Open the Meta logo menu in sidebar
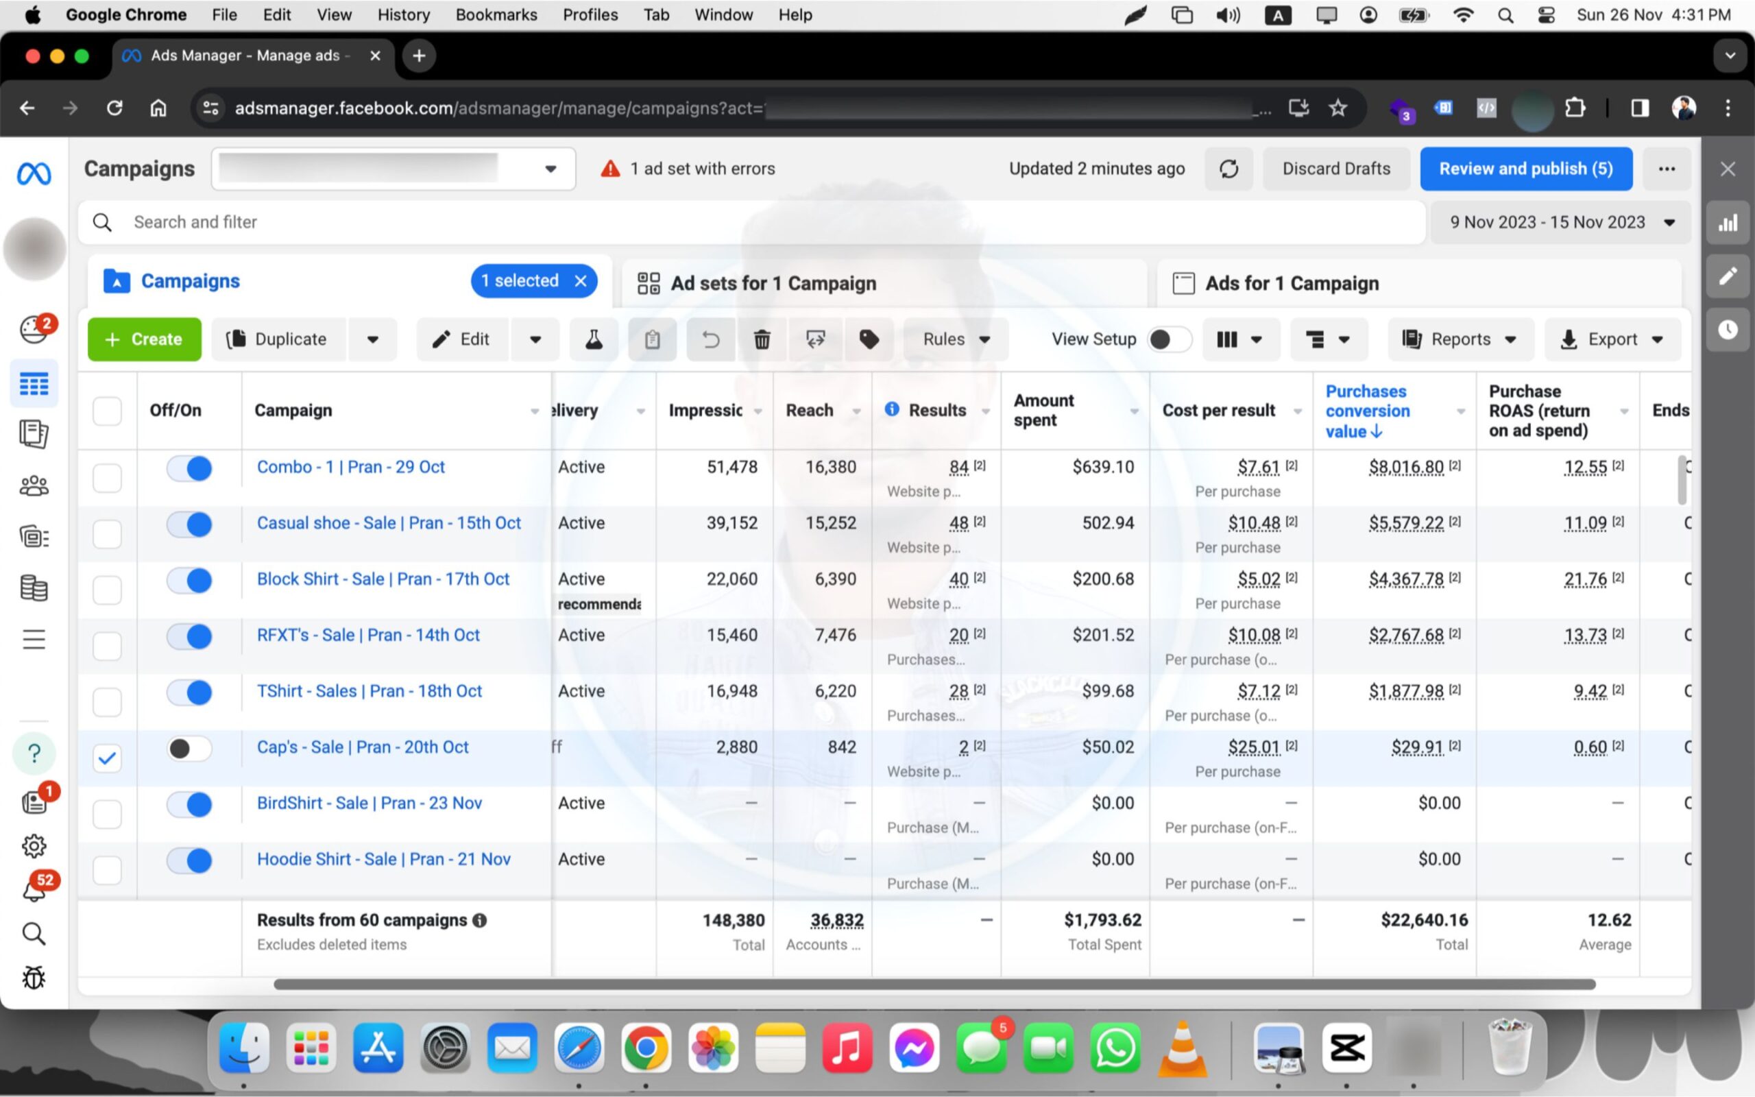The height and width of the screenshot is (1097, 1755). pos(34,173)
